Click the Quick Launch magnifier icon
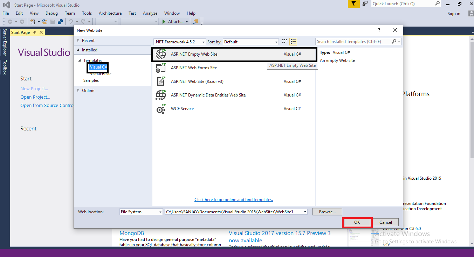 pos(437,3)
